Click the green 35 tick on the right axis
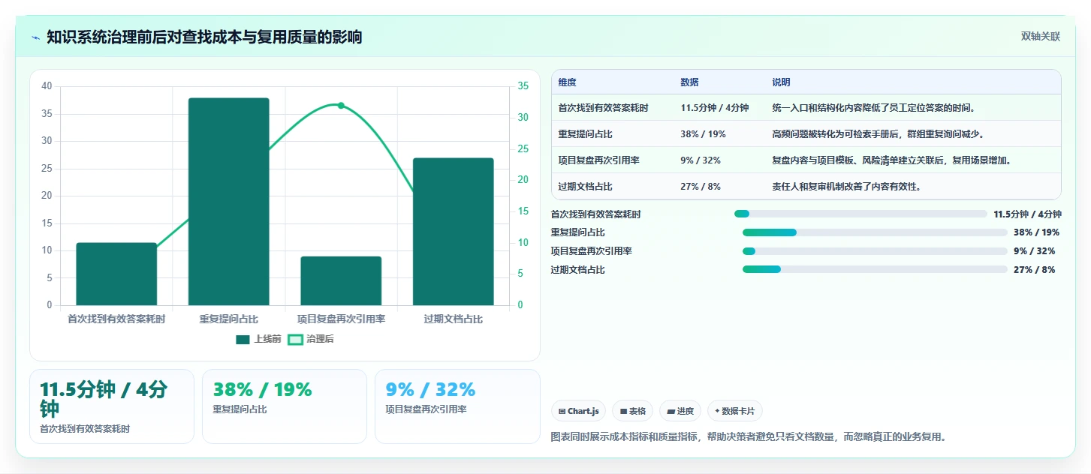 [523, 86]
